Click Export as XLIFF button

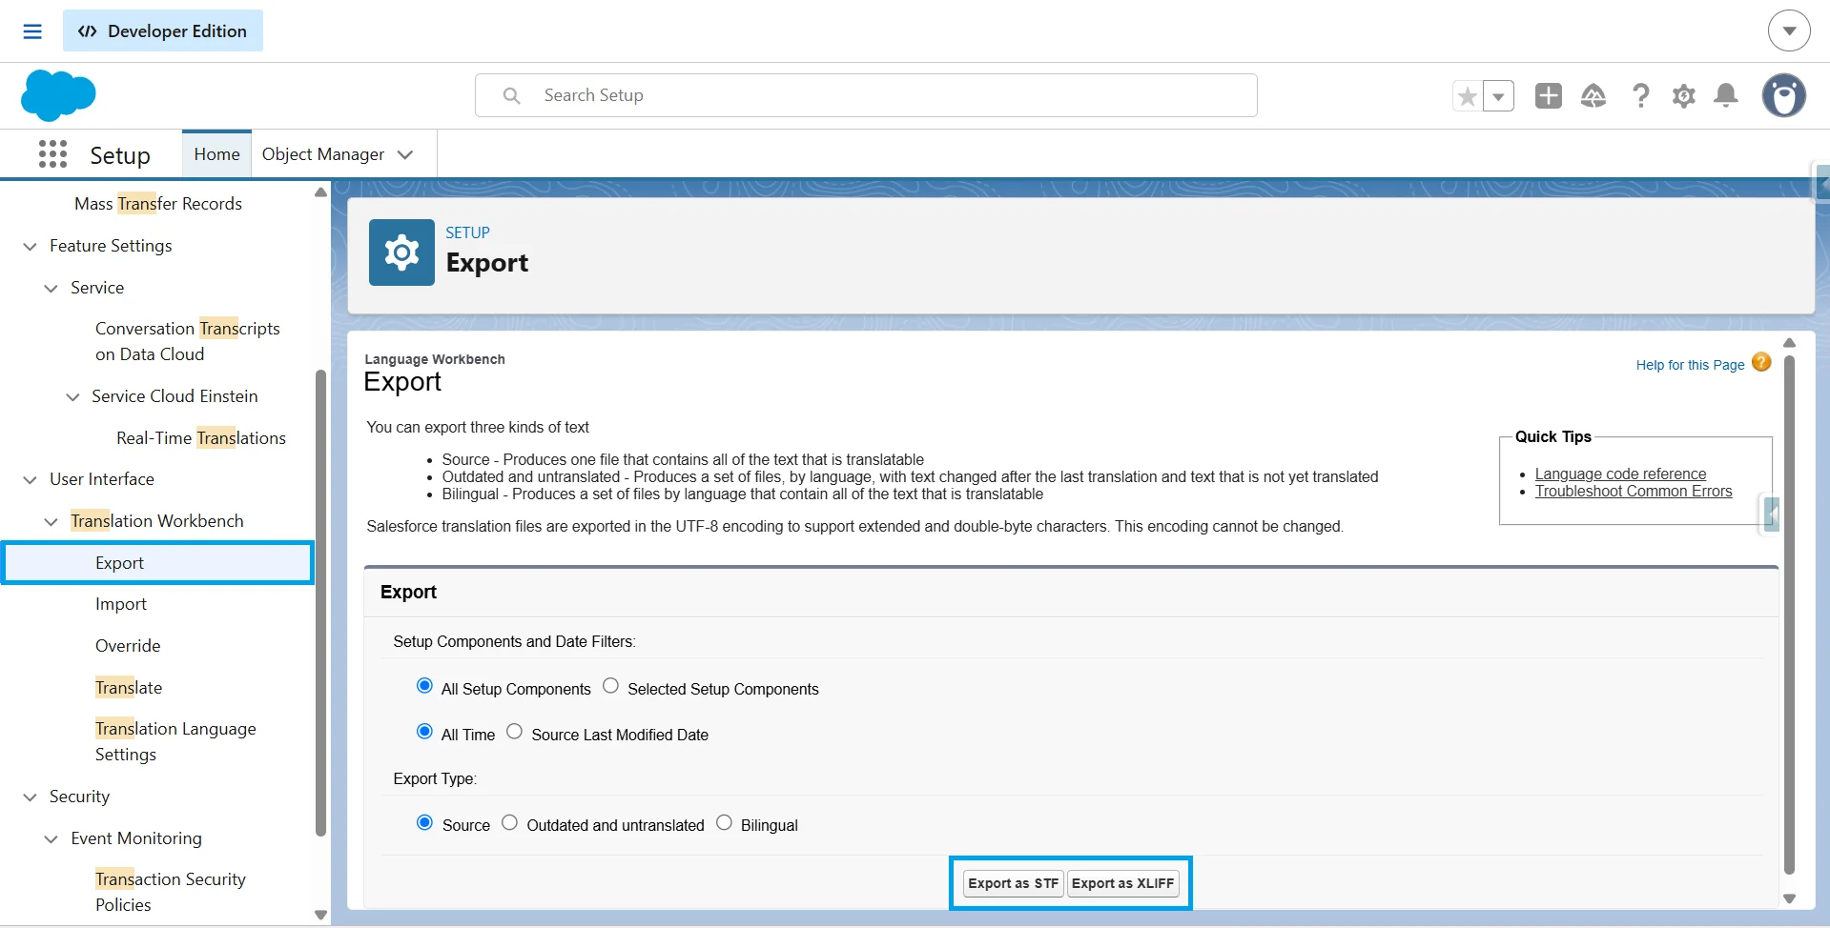point(1122,883)
